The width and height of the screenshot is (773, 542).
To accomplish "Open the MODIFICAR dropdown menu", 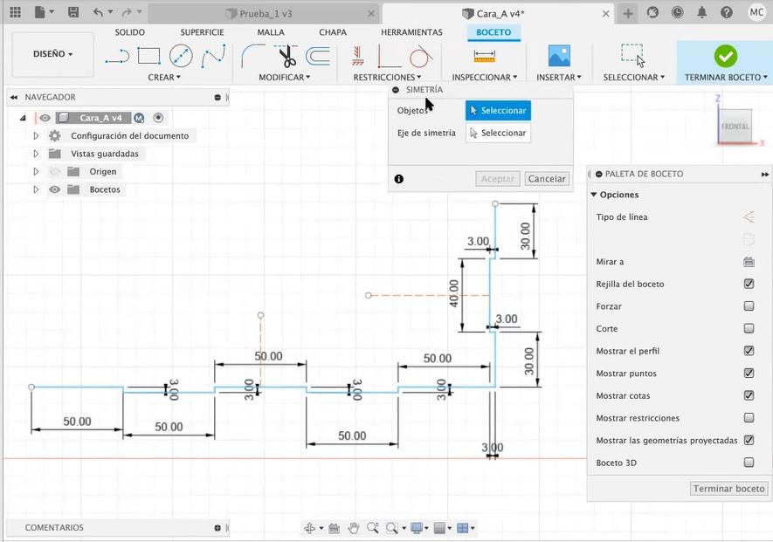I will 285,78.
